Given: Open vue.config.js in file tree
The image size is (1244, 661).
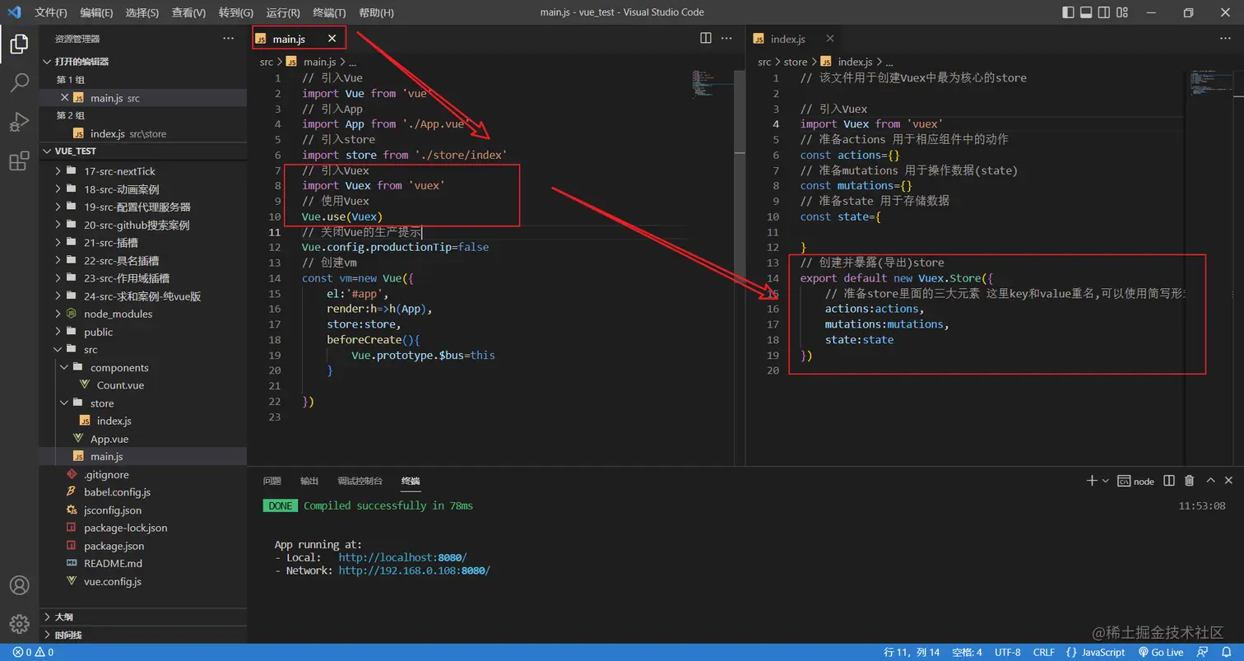Looking at the screenshot, I should point(143,581).
